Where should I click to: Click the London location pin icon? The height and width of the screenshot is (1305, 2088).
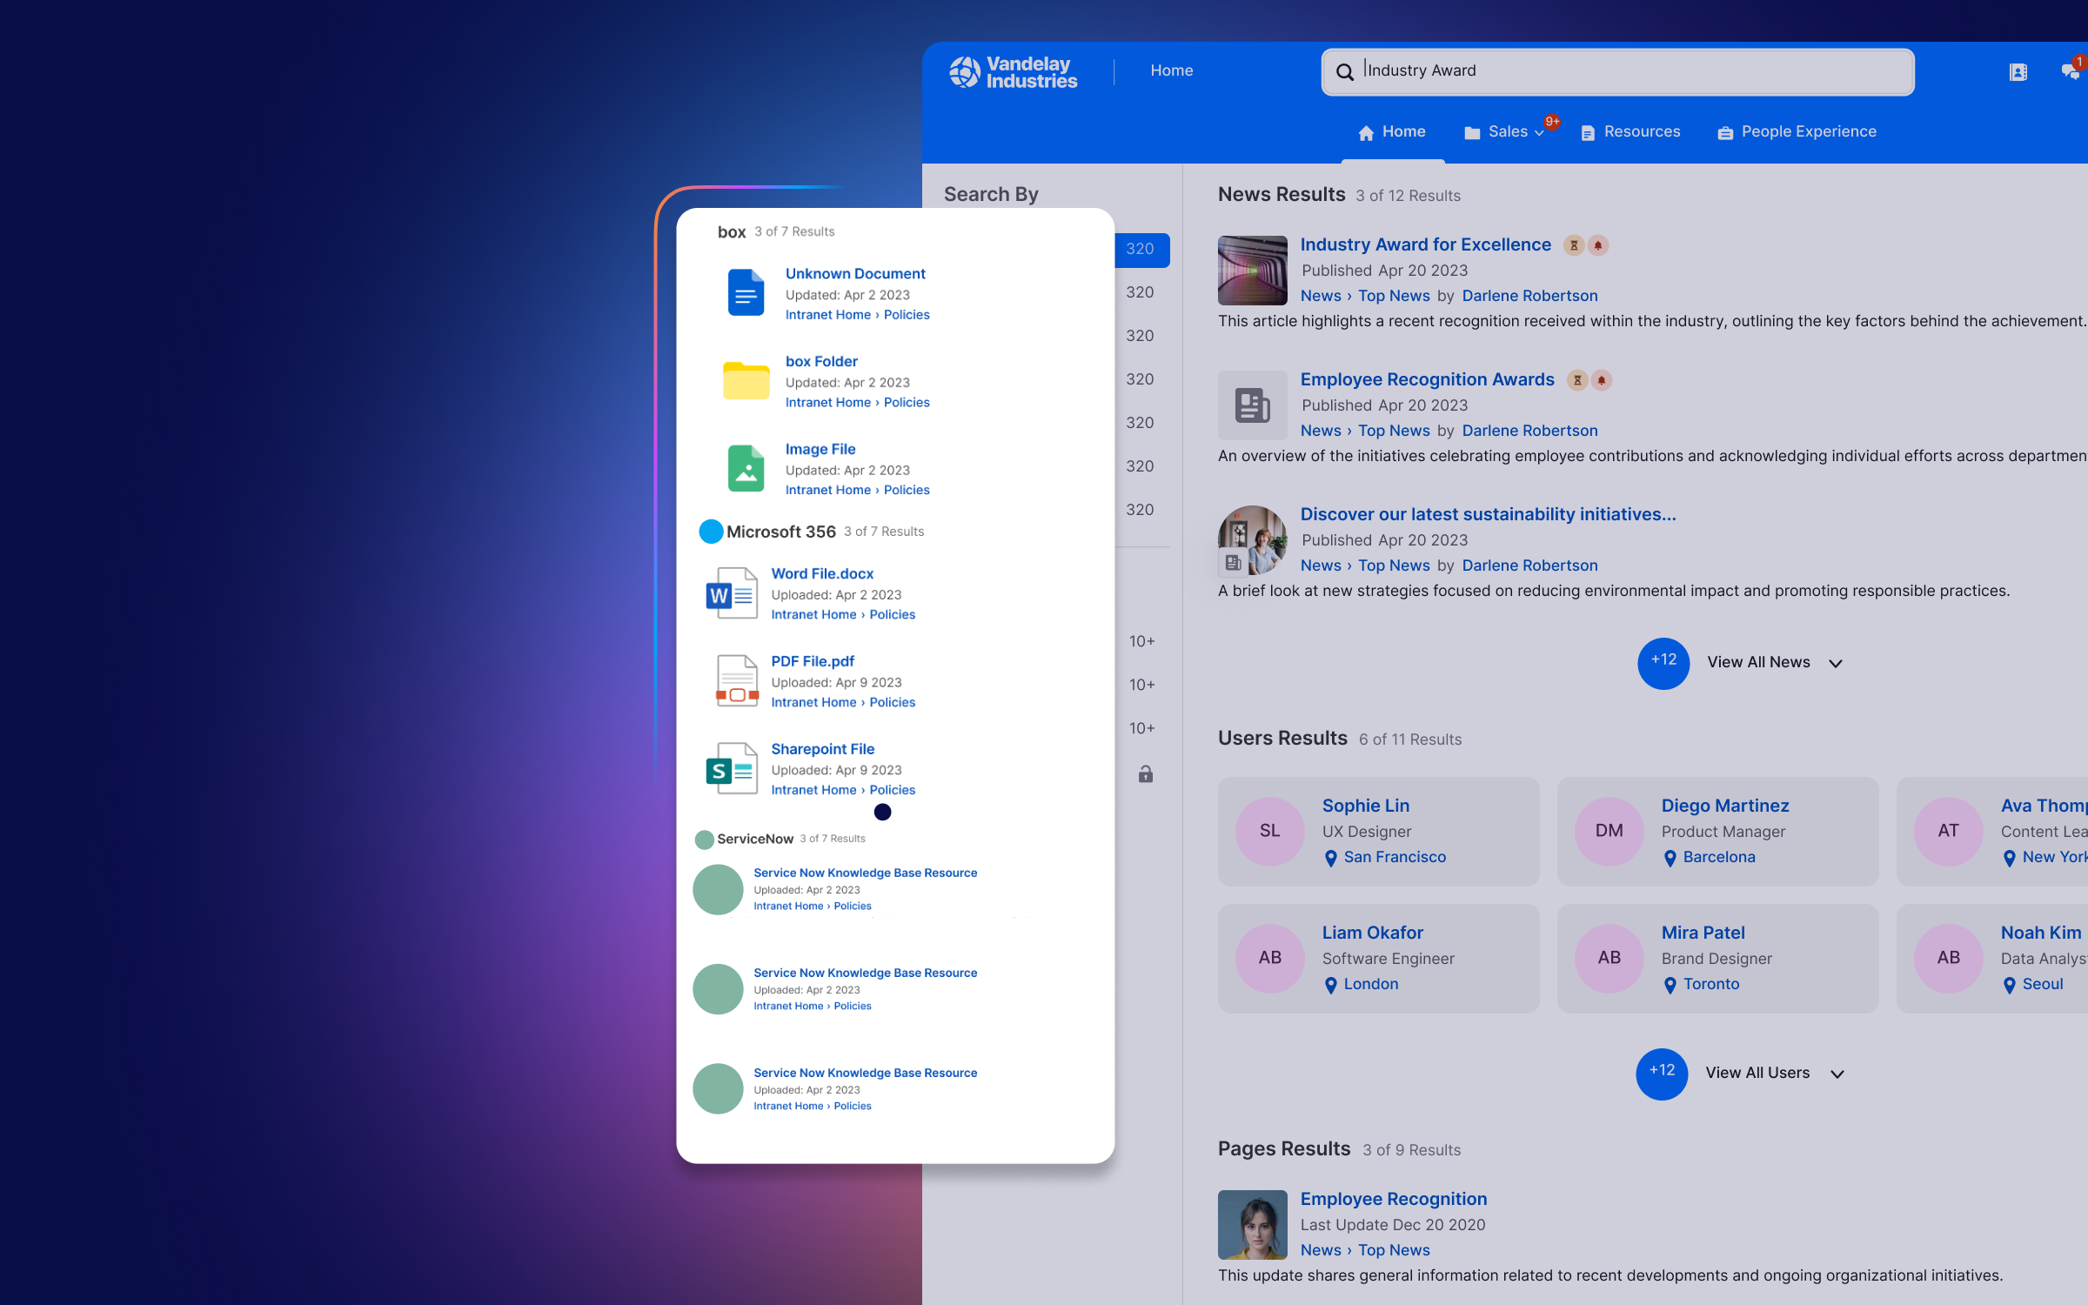coord(1330,986)
